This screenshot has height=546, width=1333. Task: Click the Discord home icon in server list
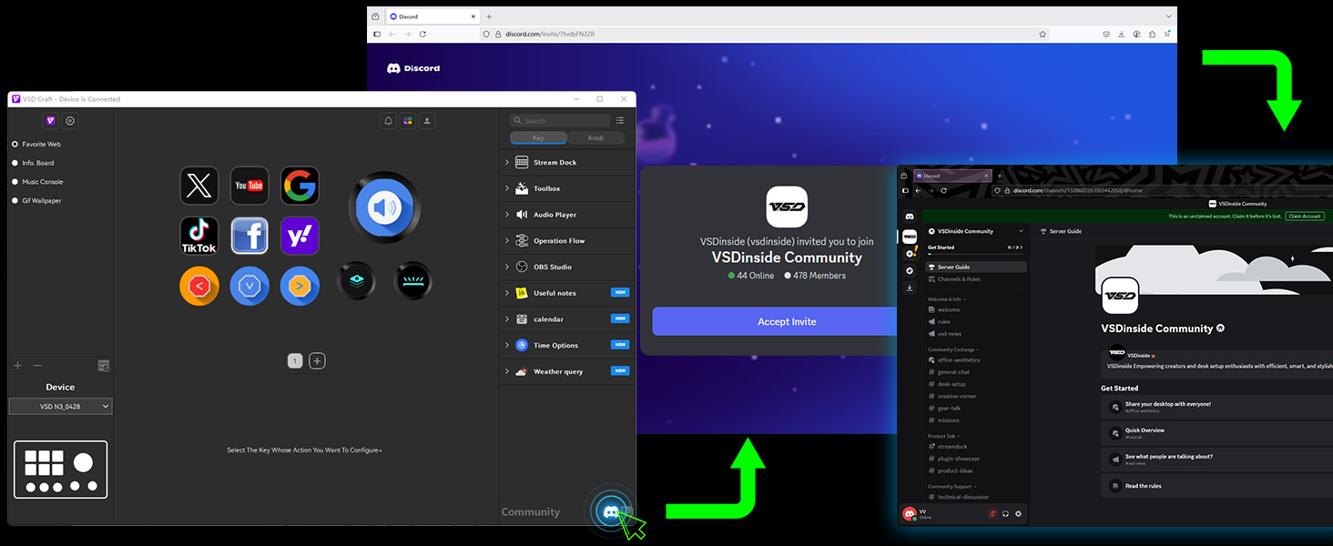[x=910, y=217]
